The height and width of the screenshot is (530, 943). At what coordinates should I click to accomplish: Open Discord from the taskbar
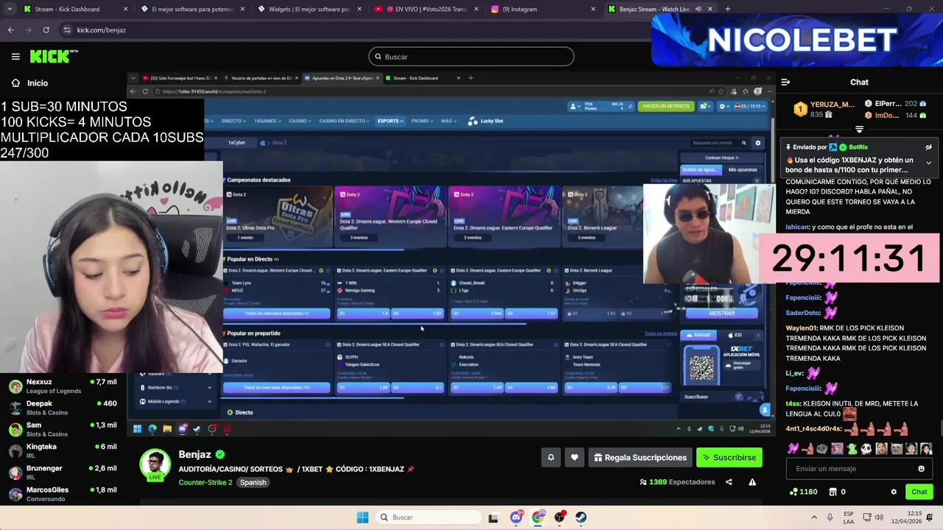[x=516, y=517]
